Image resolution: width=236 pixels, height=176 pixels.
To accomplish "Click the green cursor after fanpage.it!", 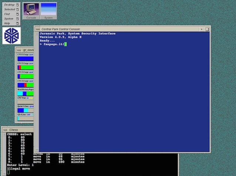I will pos(65,44).
